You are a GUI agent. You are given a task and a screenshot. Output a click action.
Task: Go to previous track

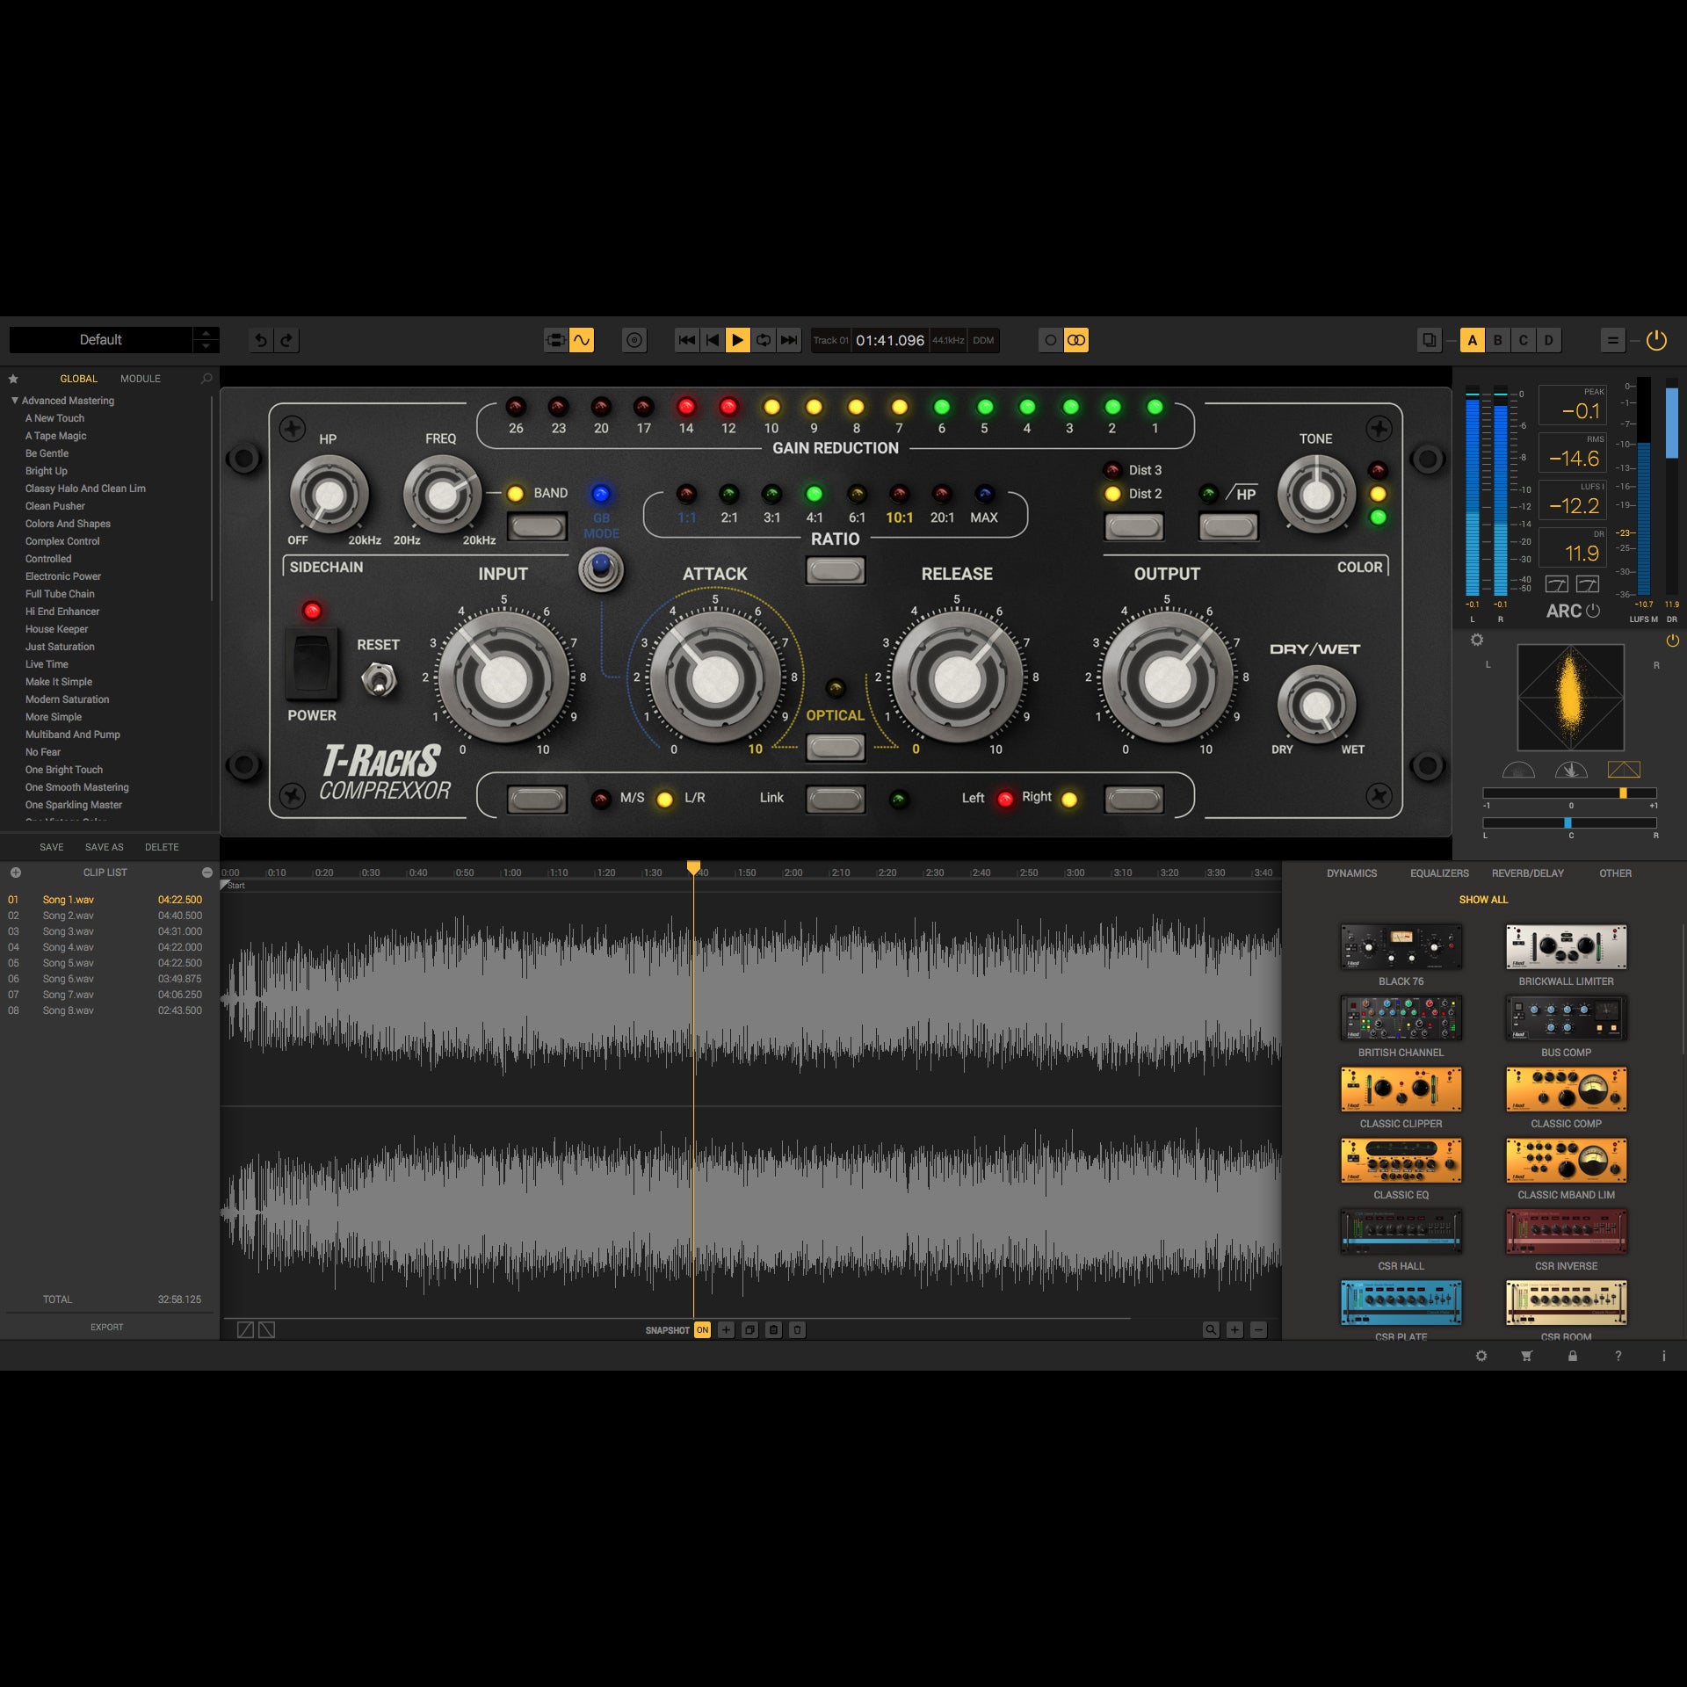(x=713, y=340)
